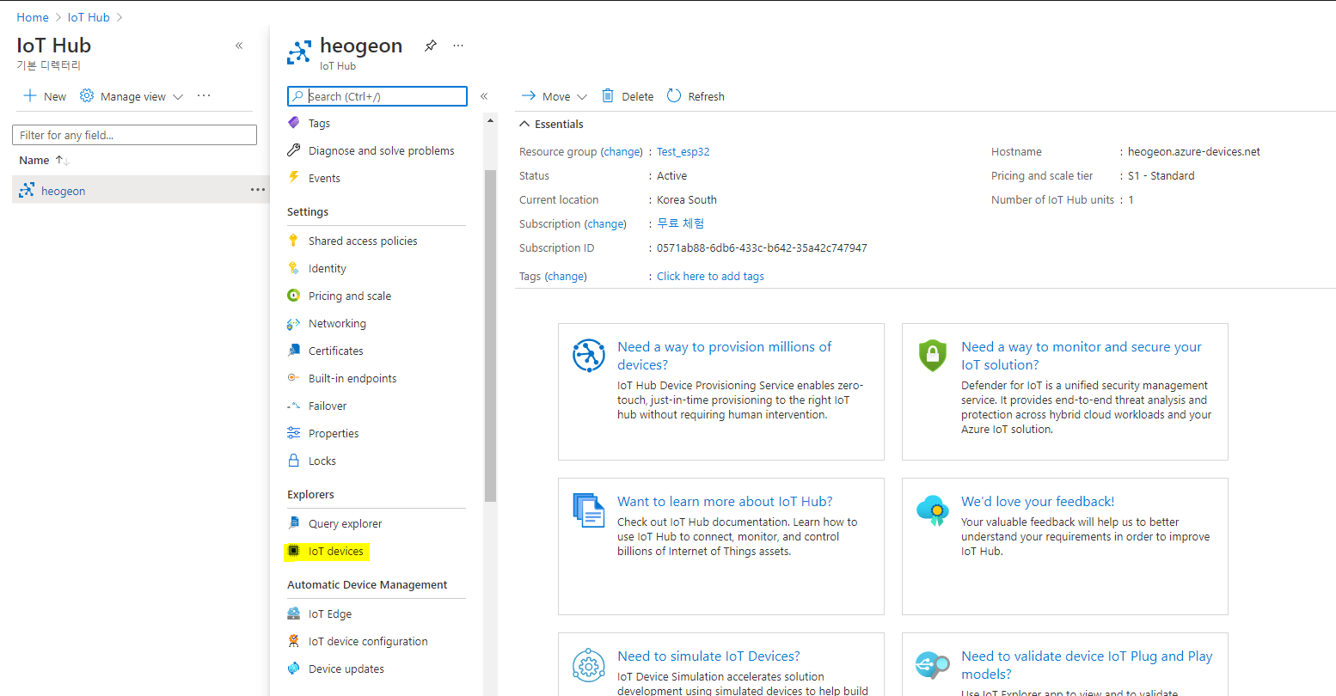Click the Locks padlock icon
Viewport: 1336px width, 696px height.
(294, 461)
